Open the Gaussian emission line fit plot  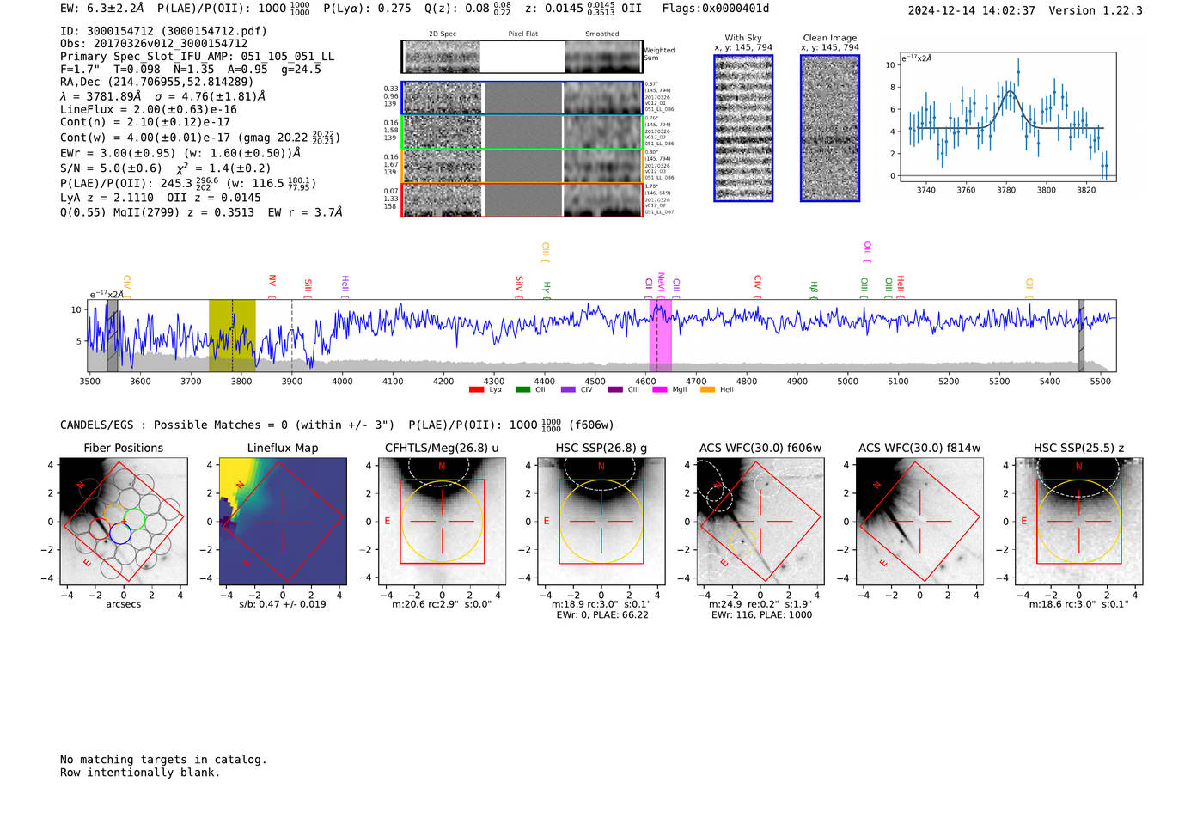(1007, 117)
